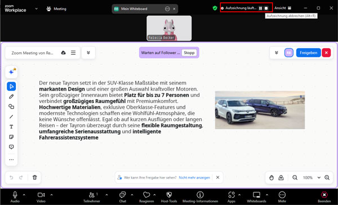This screenshot has height=205, width=338.
Task: Close the Mein Whiteboard tab
Action: tap(174, 9)
